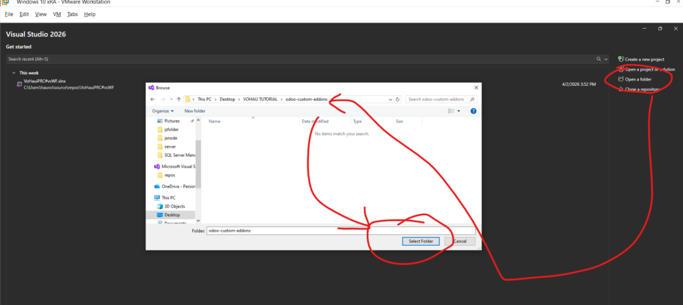The image size is (683, 305).
Task: Click the Refresh icon beside the address bar
Action: pyautogui.click(x=398, y=99)
